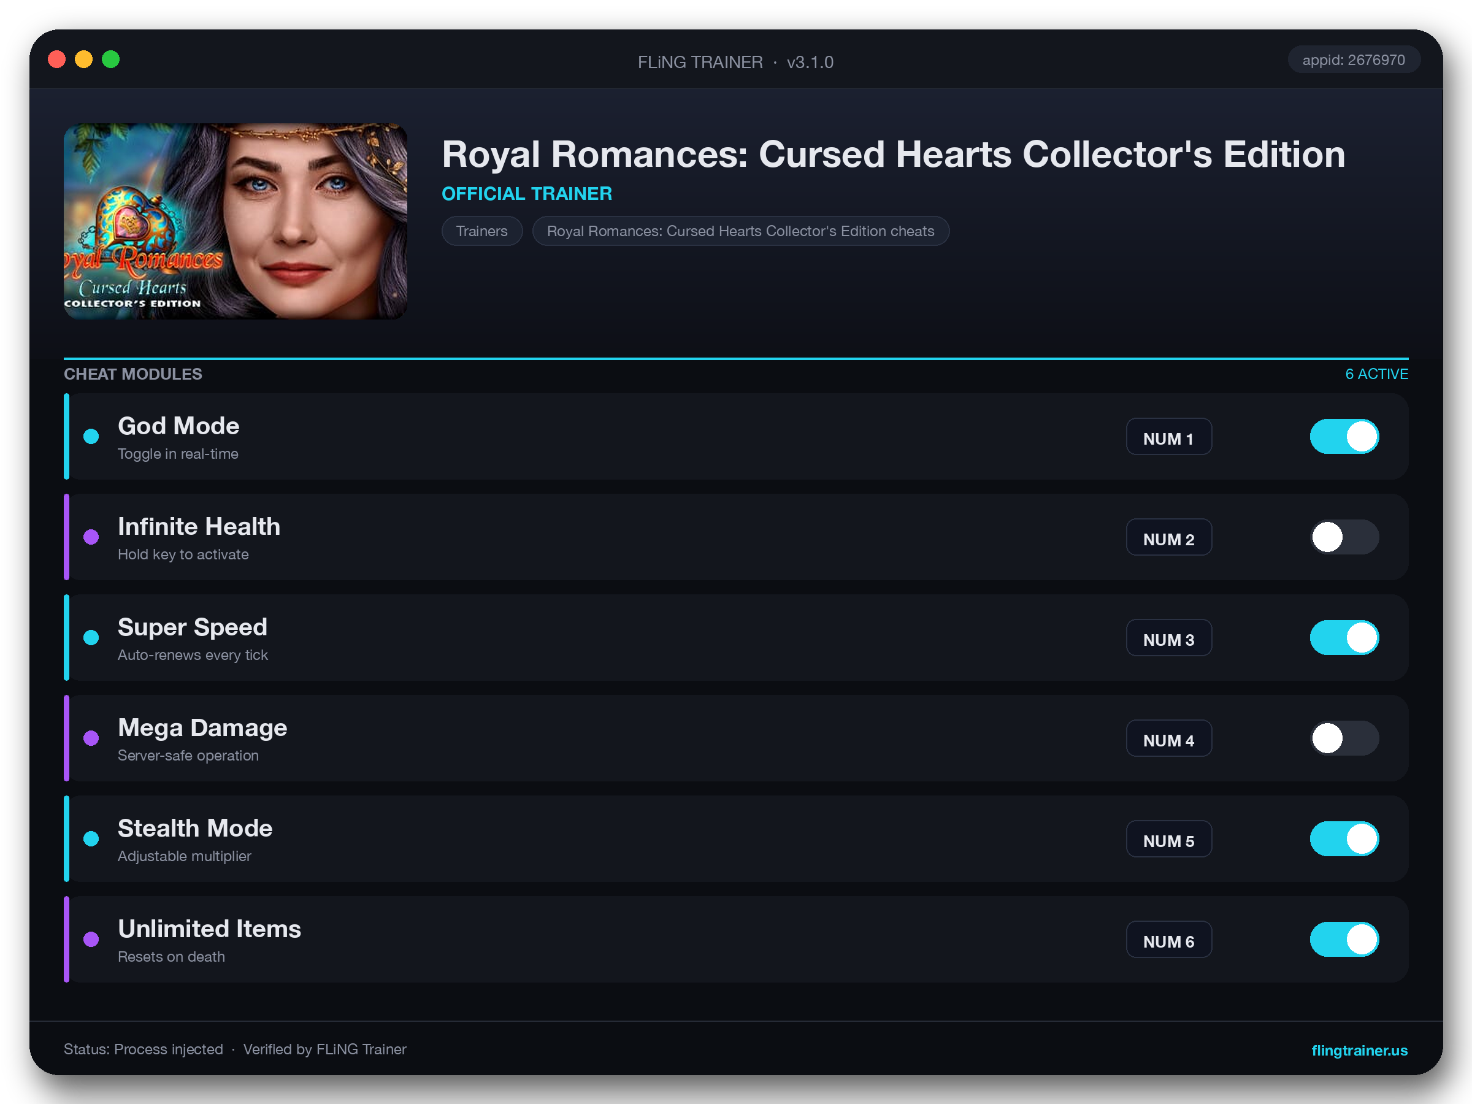Click the CHEAT MODULES heading
Image resolution: width=1472 pixels, height=1104 pixels.
pyautogui.click(x=133, y=374)
